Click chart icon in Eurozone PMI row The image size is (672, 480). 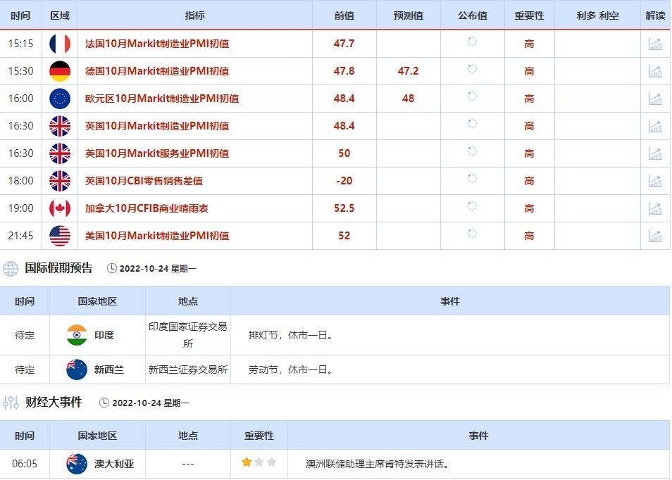point(655,99)
